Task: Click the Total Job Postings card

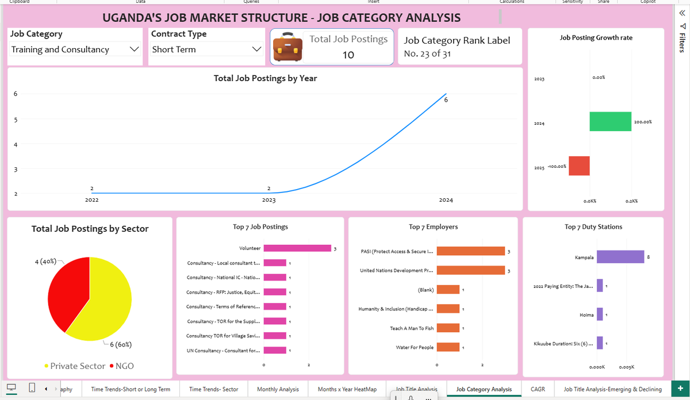Action: coord(332,47)
